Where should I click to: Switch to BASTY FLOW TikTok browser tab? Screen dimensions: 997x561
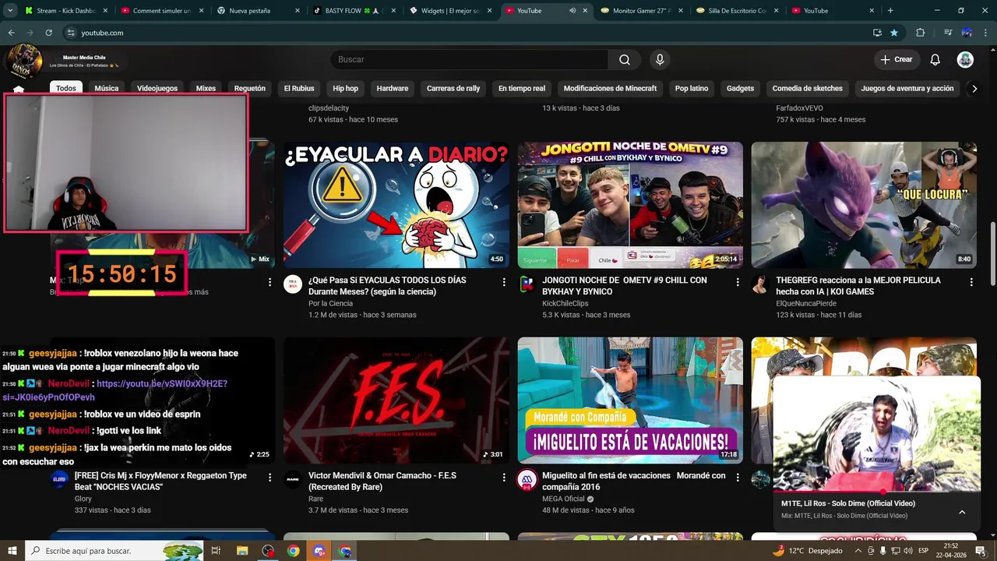pyautogui.click(x=355, y=11)
